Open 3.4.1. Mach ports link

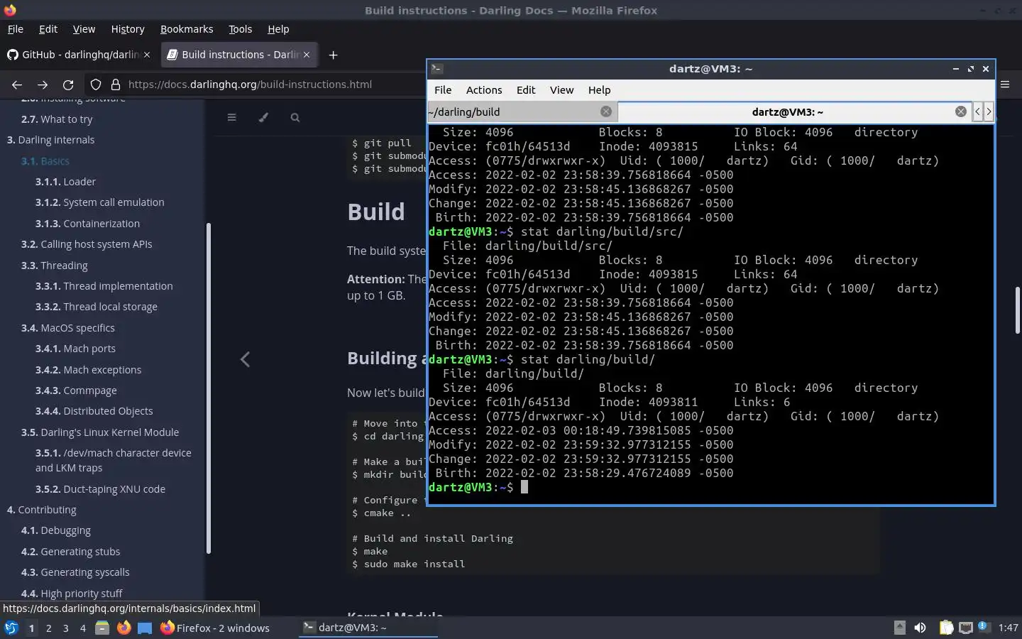click(75, 349)
